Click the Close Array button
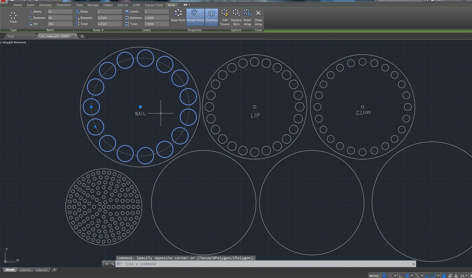 [258, 17]
